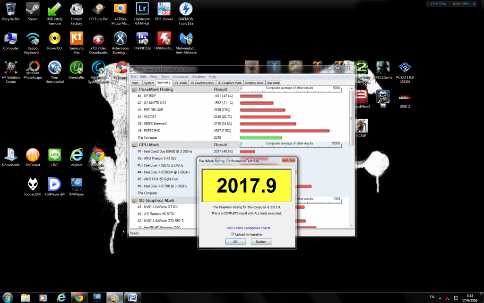
Task: Click the results scrollbar up arrow
Action: [x=352, y=89]
